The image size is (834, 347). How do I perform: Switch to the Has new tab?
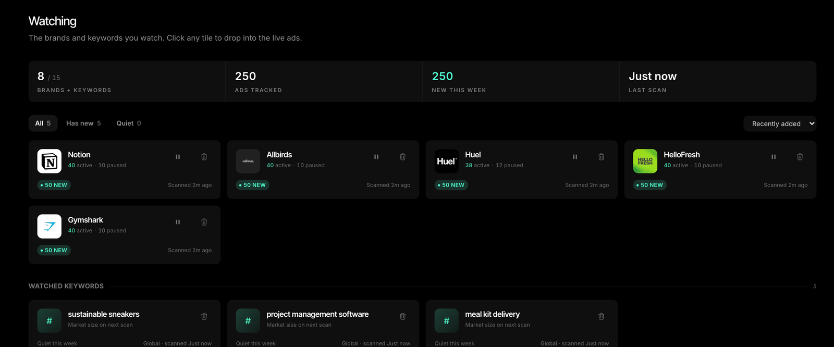pyautogui.click(x=83, y=123)
